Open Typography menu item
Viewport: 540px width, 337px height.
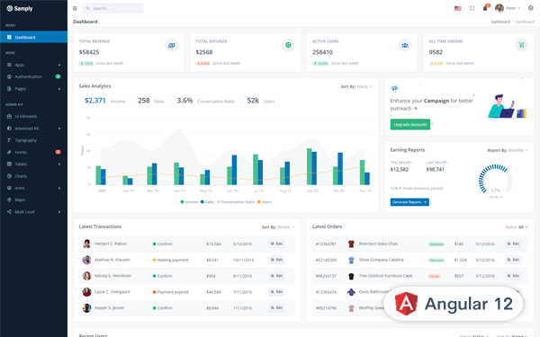[34, 140]
